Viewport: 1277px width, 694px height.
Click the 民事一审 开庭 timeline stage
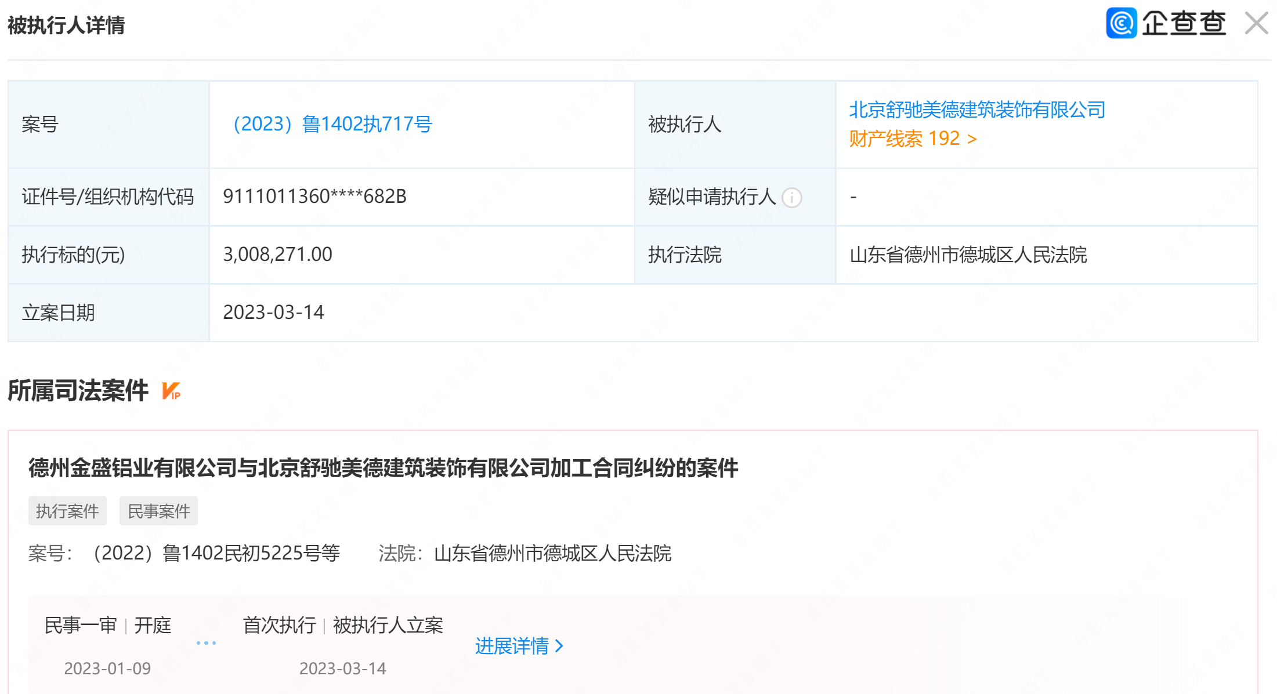click(108, 626)
